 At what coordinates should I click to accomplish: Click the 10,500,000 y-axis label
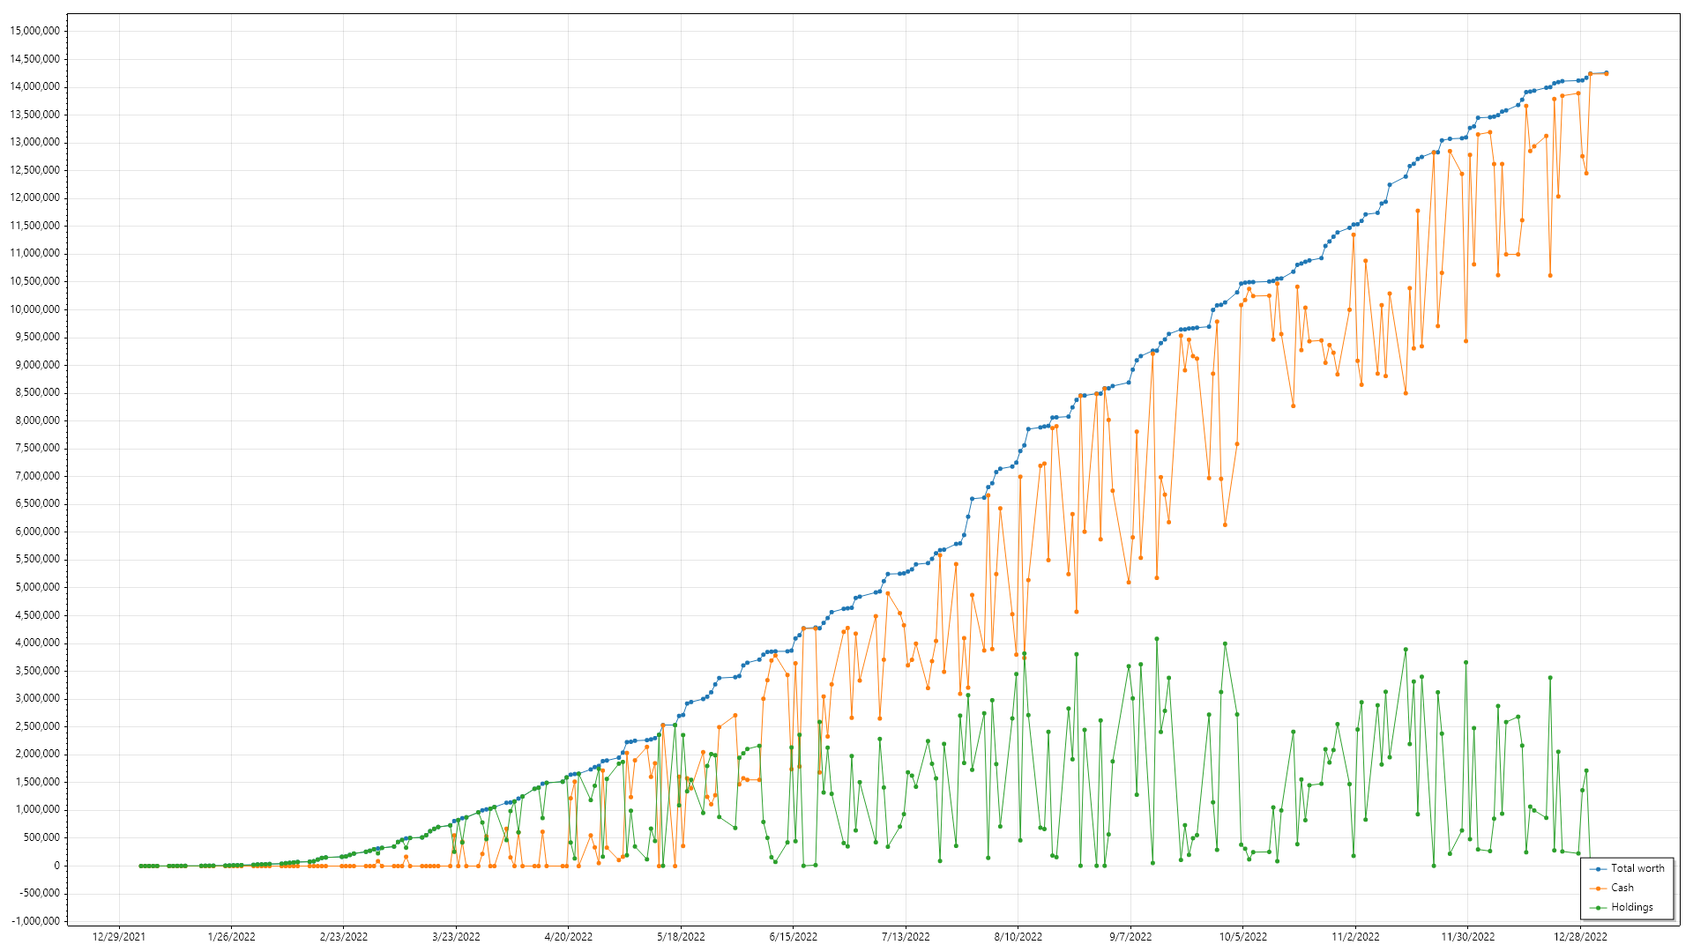click(x=35, y=281)
